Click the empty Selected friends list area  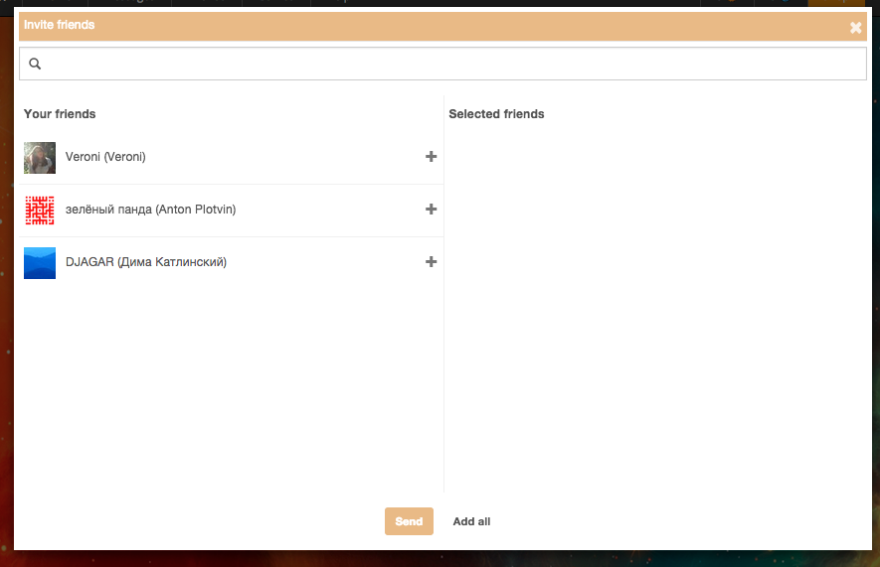point(656,298)
